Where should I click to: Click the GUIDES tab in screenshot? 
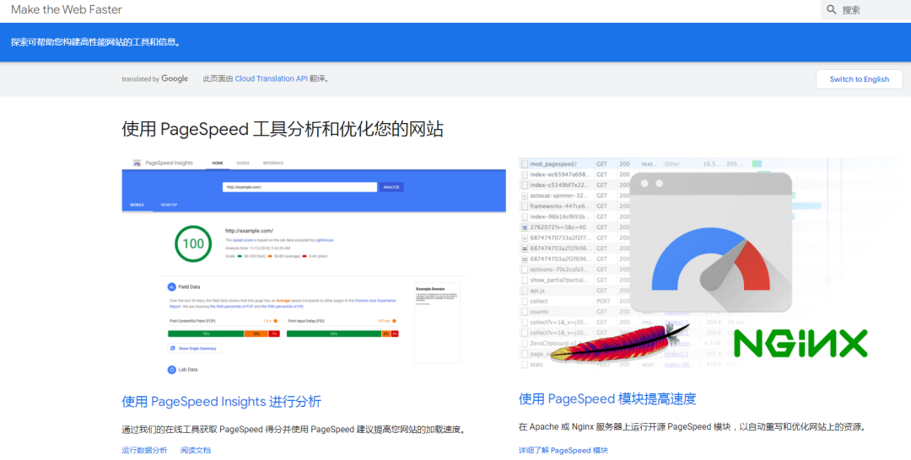[243, 163]
